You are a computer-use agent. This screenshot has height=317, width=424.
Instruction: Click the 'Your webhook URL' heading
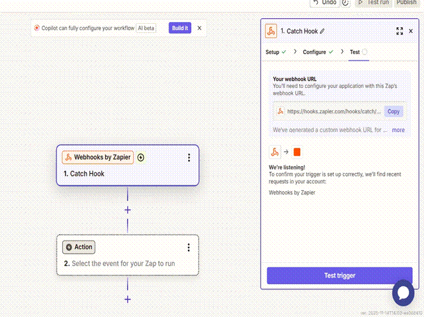click(x=295, y=79)
